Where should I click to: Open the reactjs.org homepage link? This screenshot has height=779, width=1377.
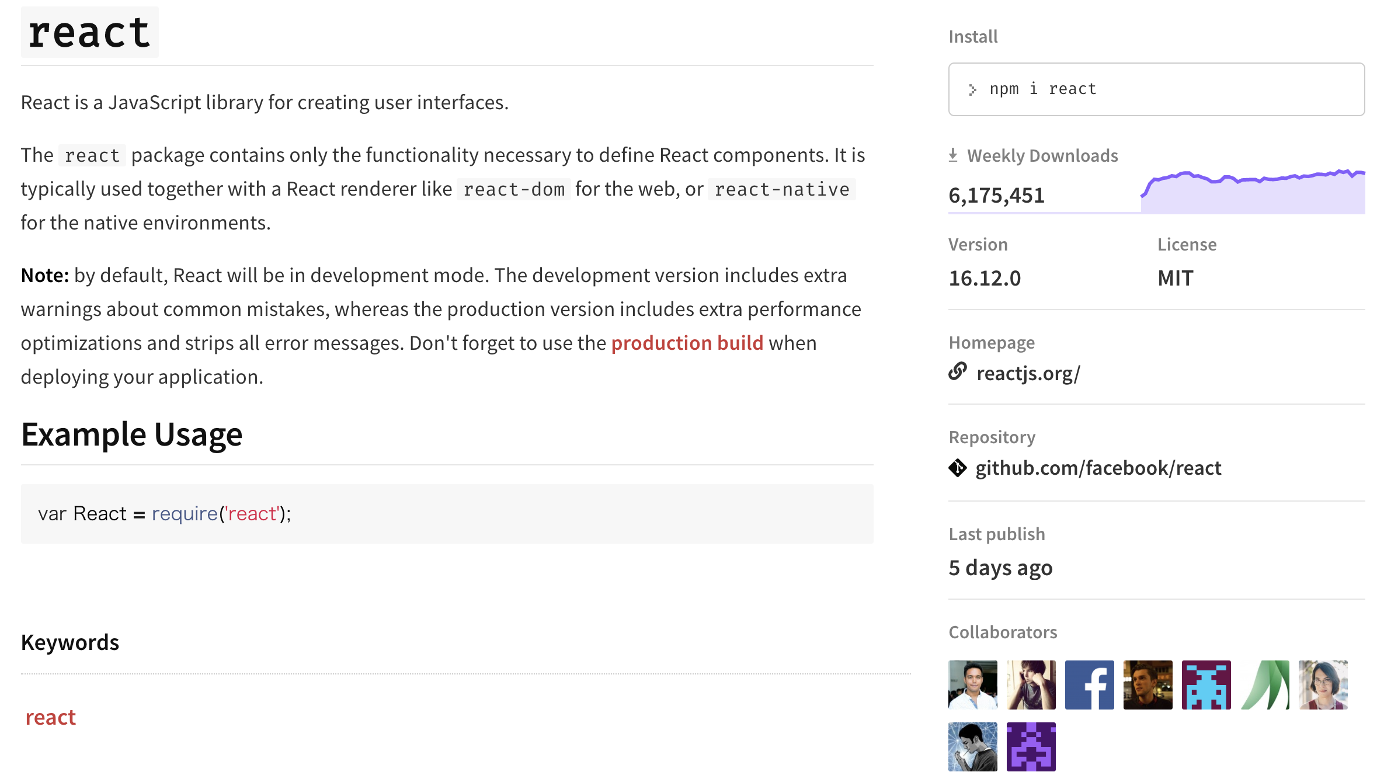point(1028,373)
